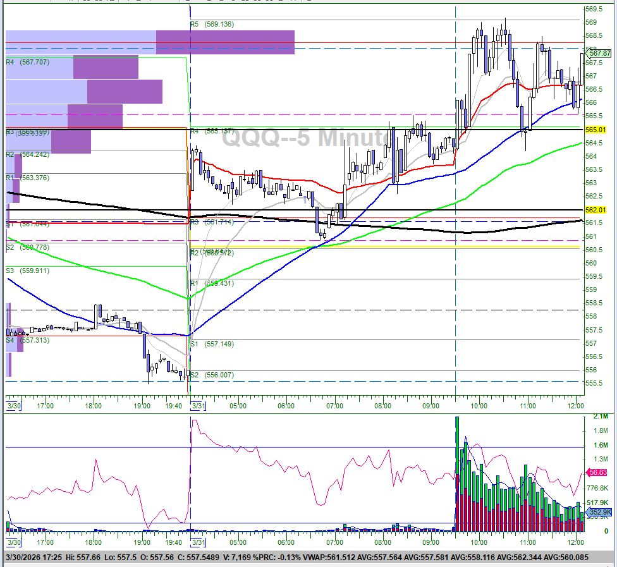Click the 3/31 date marker on price chart axis

click(199, 406)
